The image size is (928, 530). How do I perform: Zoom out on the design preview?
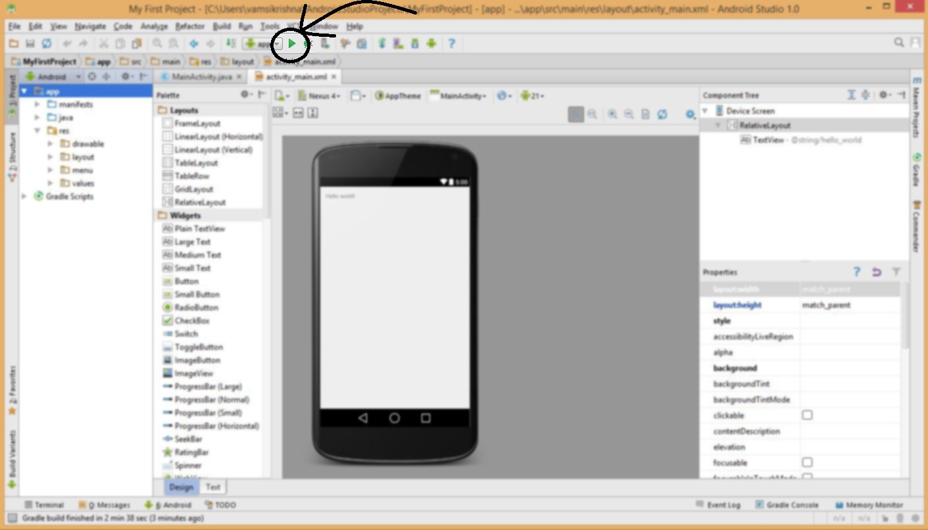coord(629,114)
